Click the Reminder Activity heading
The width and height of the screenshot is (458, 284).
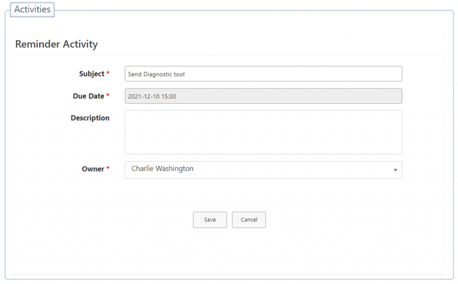coord(56,44)
